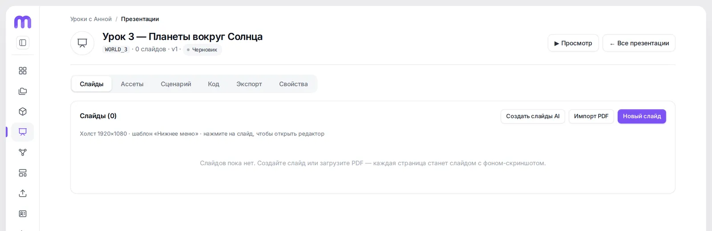712x231 pixels.
Task: Create a slide with Новый слайд
Action: [x=642, y=116]
